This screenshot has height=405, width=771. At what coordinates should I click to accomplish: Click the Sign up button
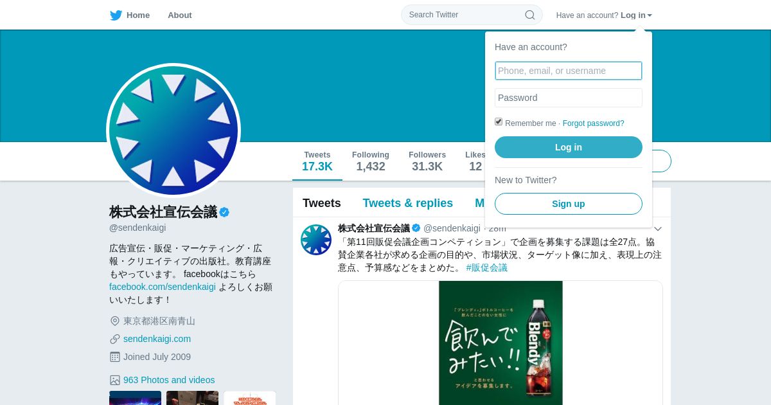tap(569, 204)
